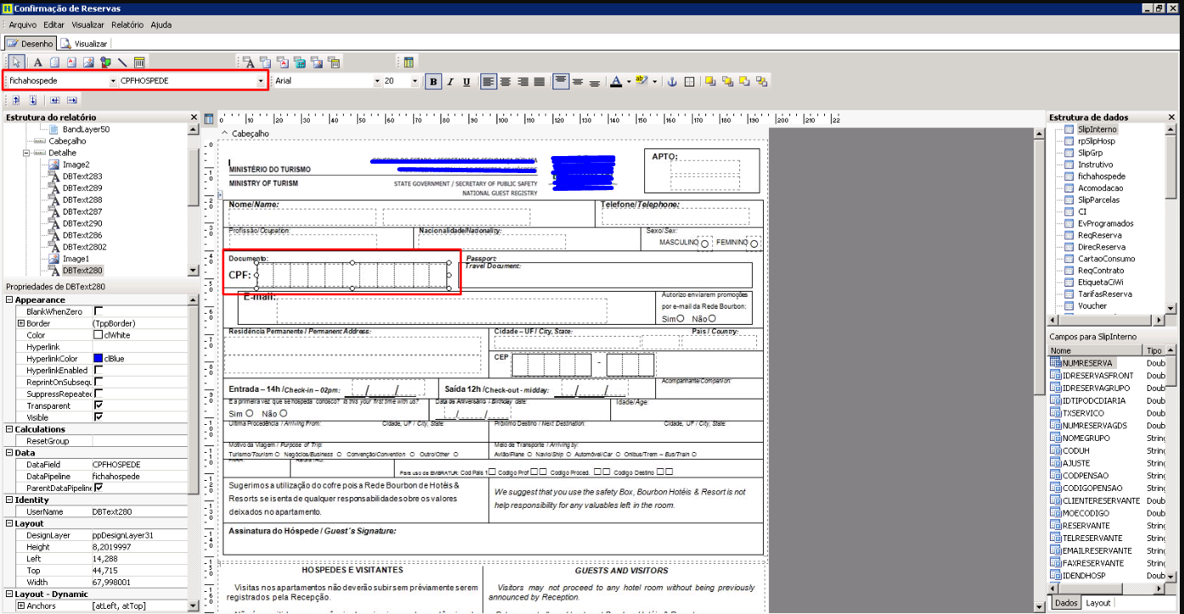The image size is (1184, 614).
Task: Open the CPFHOSPEDE field dropdown
Action: click(x=260, y=81)
